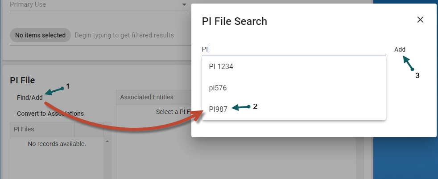Choose pi576 from the suggestions
The width and height of the screenshot is (438, 179).
click(x=218, y=88)
